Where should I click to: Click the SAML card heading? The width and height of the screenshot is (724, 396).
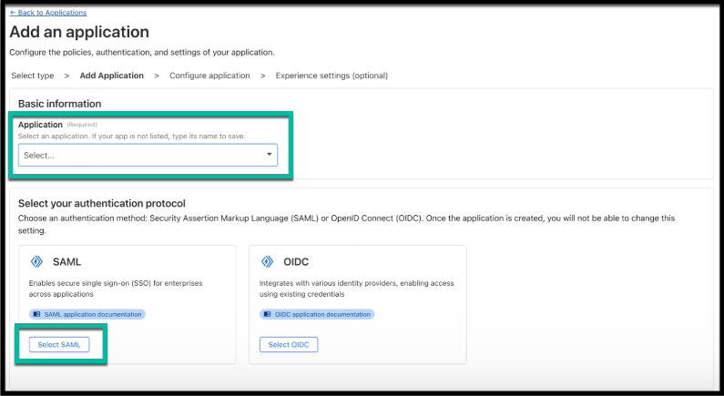(x=67, y=261)
